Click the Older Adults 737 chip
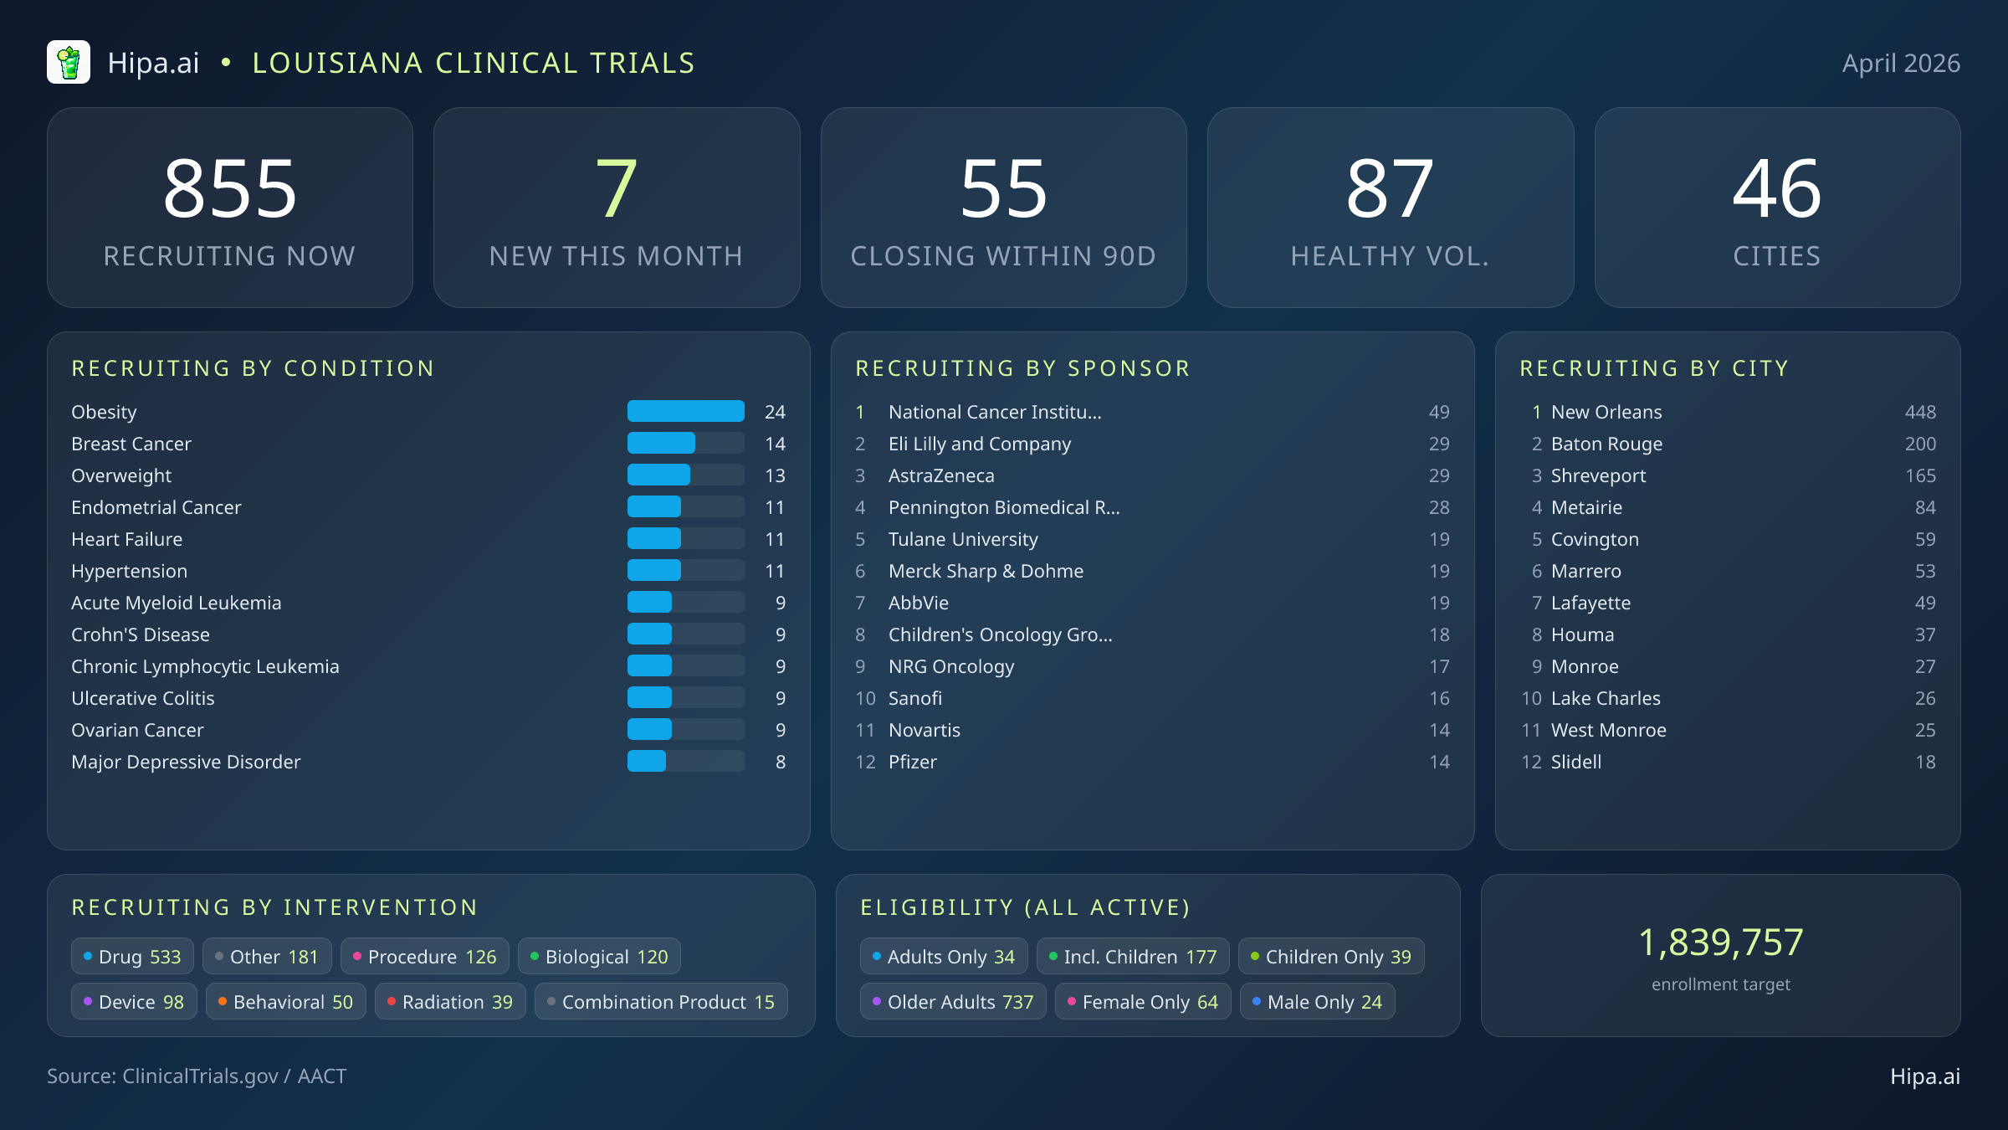 pos(953,1002)
